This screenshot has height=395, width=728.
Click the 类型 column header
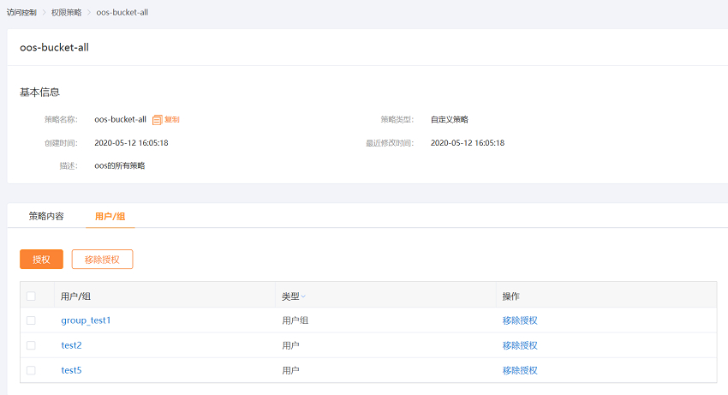tap(290, 296)
